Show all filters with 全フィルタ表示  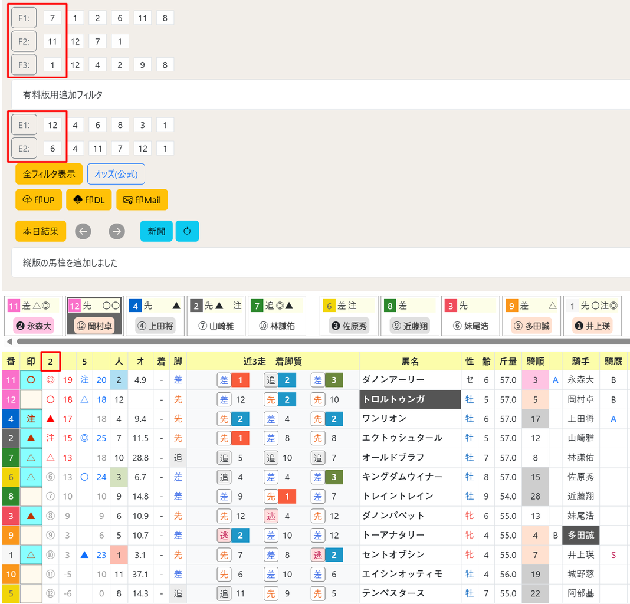click(x=49, y=174)
